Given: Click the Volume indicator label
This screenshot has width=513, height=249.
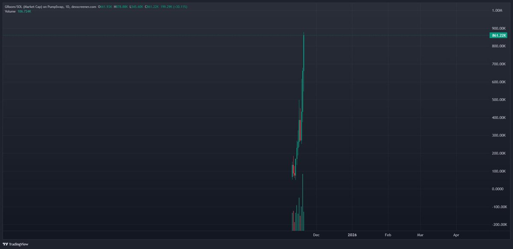Looking at the screenshot, I should click(10, 11).
